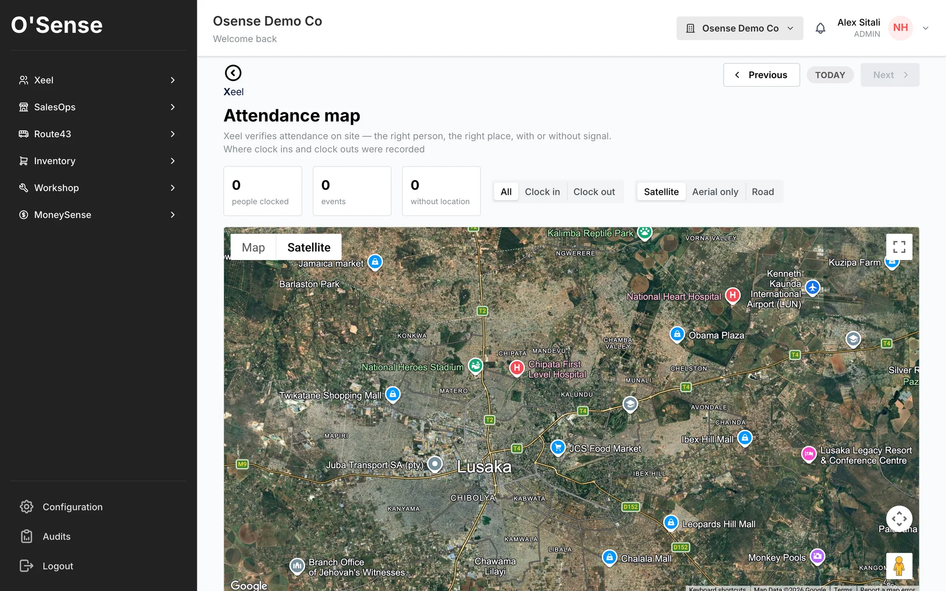Screen dimensions: 946x591
Task: Open map Keyboard shortcuts
Action: point(717,588)
